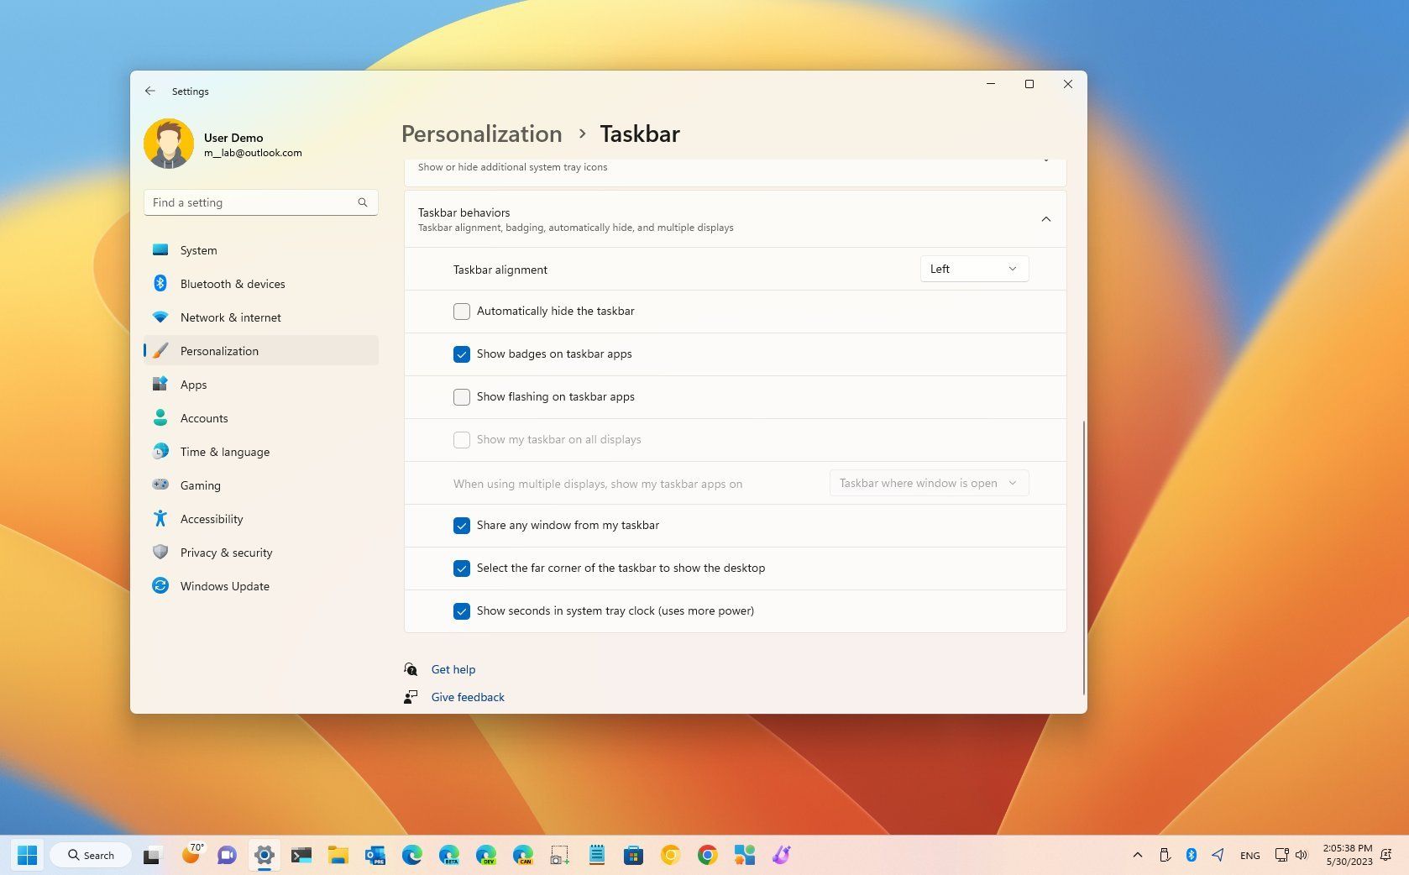
Task: Disable Show seconds in system tray clock
Action: pos(462,611)
